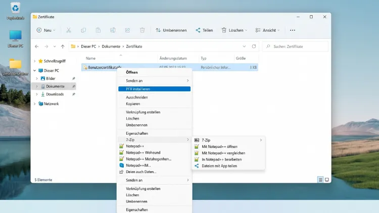The width and height of the screenshot is (379, 213).
Task: Click the Copy icon in toolbar
Action: coord(83,30)
